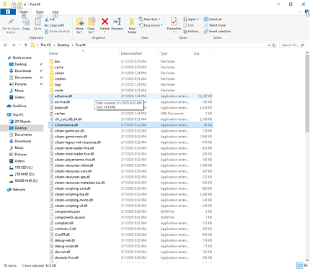The height and width of the screenshot is (269, 310).
Task: Switch to Large icons view in status bar
Action: pyautogui.click(x=306, y=265)
